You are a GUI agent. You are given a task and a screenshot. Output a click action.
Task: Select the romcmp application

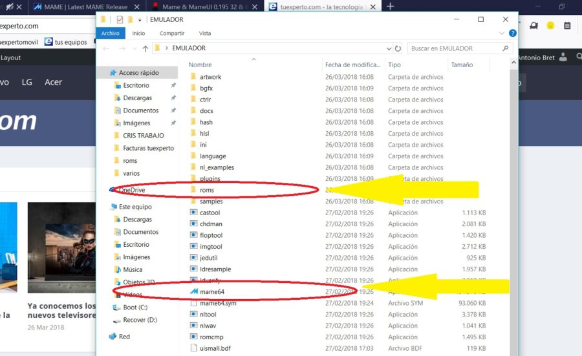pyautogui.click(x=211, y=337)
